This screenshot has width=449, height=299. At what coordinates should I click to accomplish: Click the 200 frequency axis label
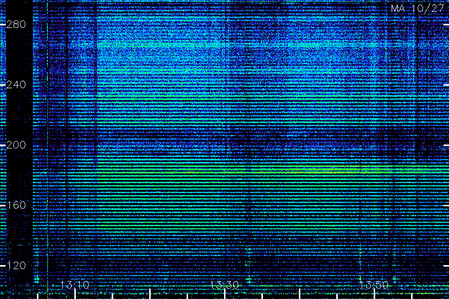tap(16, 145)
